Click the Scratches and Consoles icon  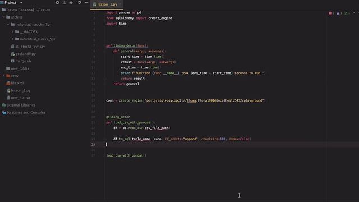click(4, 112)
